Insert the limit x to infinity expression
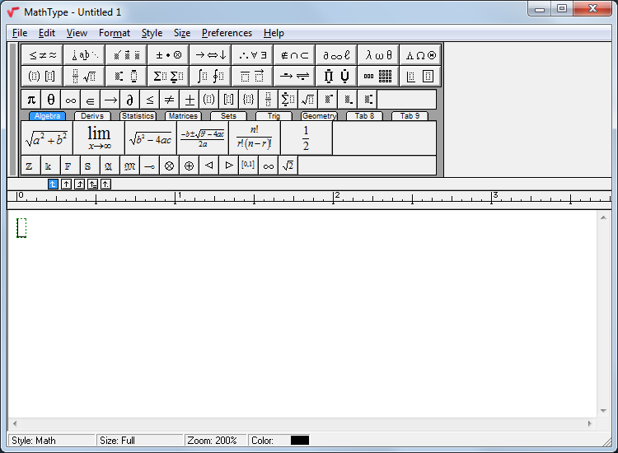Image resolution: width=618 pixels, height=453 pixels. (99, 138)
